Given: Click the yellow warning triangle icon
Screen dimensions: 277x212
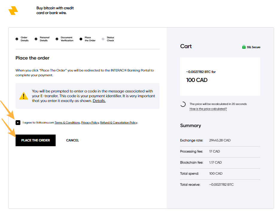Looking at the screenshot, I should (24, 96).
